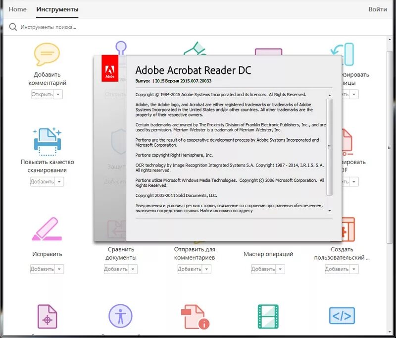This screenshot has height=338, width=396.
Task: Click Добавить under Мастер операций
Action: [x=263, y=269]
